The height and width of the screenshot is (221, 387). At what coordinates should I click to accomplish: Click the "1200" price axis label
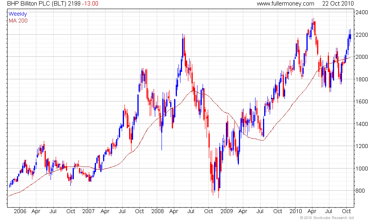click(x=362, y=146)
